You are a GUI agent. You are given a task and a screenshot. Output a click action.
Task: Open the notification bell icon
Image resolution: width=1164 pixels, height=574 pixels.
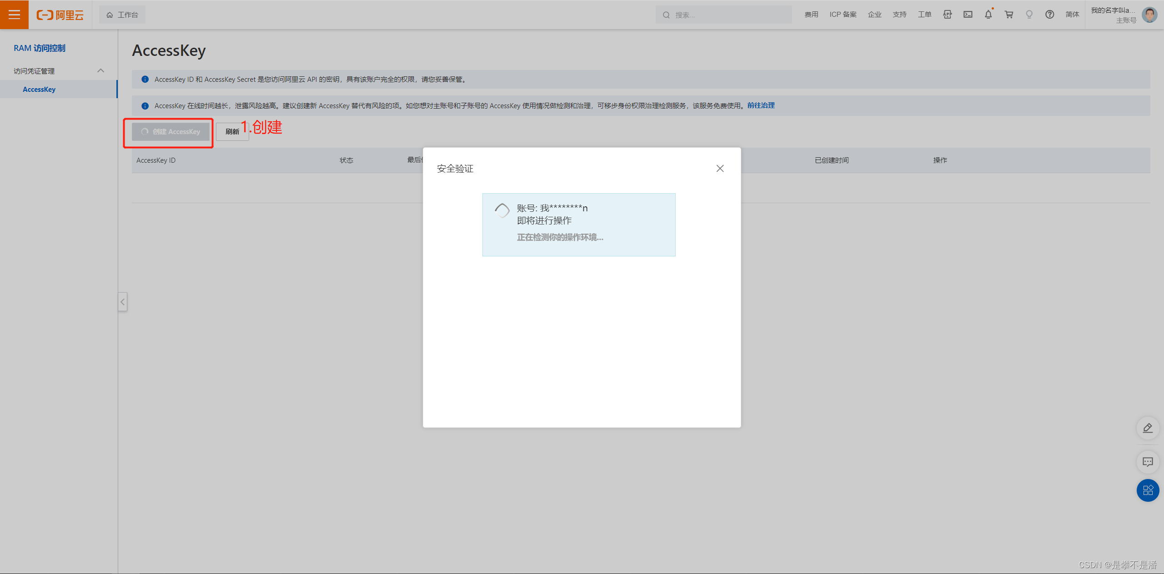click(988, 15)
